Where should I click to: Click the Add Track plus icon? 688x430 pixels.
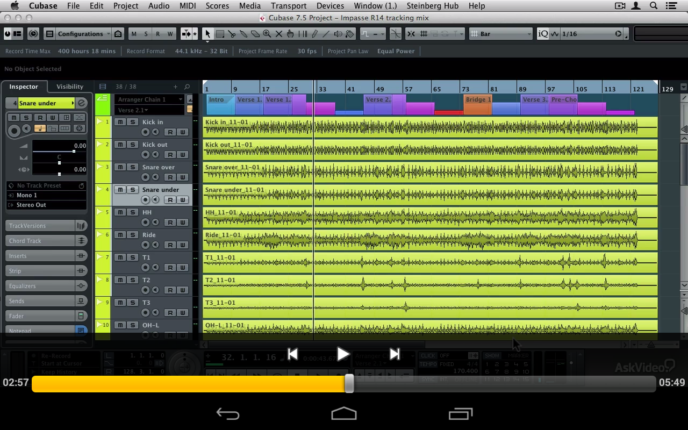175,87
